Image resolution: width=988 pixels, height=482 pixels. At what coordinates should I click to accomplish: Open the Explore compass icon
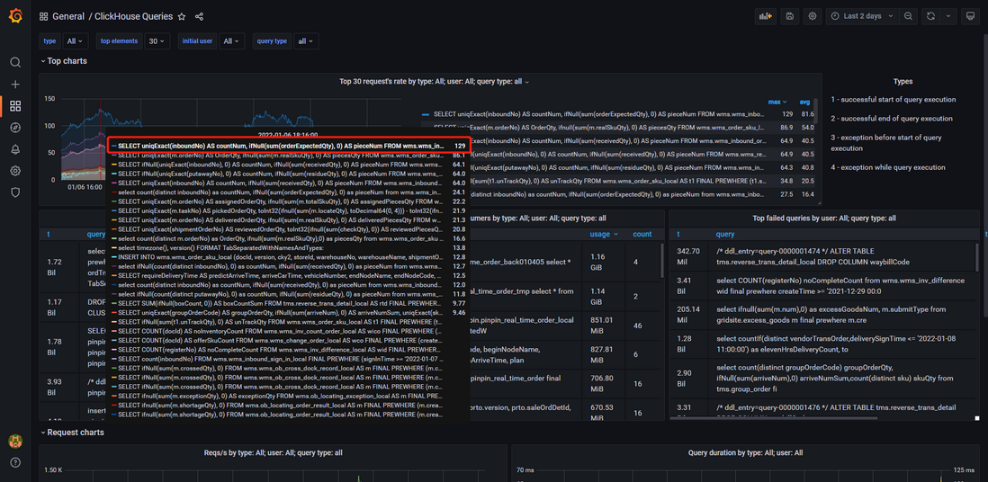coord(16,128)
